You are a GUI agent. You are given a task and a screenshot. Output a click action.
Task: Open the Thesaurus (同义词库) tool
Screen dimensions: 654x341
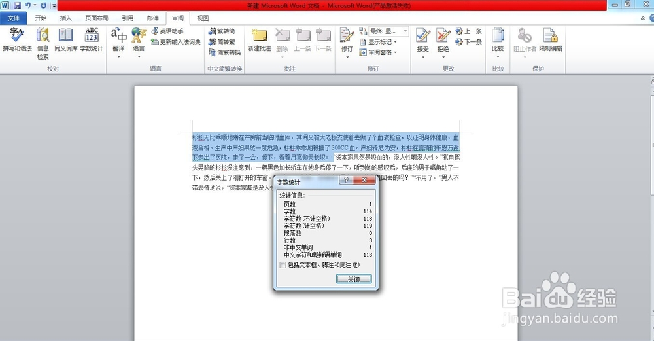66,40
